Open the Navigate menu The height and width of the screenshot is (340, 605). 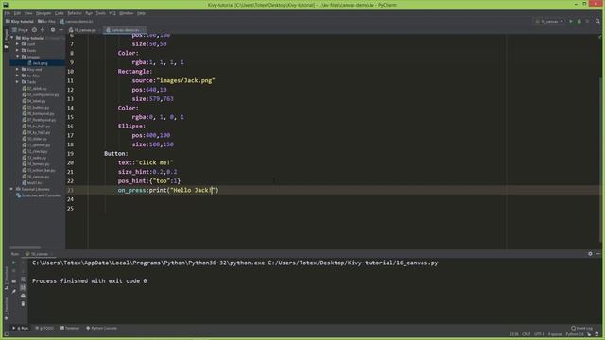tap(43, 13)
